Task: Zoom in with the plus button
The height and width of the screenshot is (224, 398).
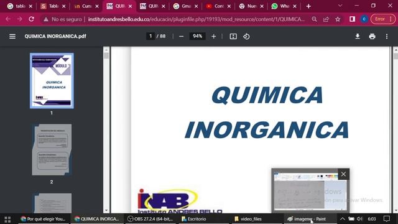Action: [214, 36]
